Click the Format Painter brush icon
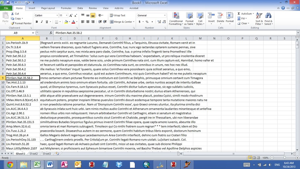The width and height of the screenshot is (300, 169). pyautogui.click(x=13, y=23)
